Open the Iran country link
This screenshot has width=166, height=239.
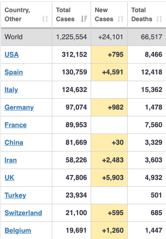click(11, 160)
